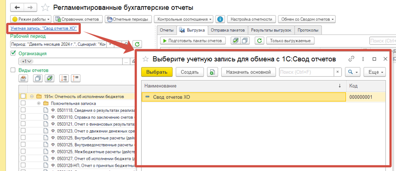Viewport: 396px width, 171px height.
Task: Tick checkbox for Ф. 0503127 row
Action: pos(23,158)
